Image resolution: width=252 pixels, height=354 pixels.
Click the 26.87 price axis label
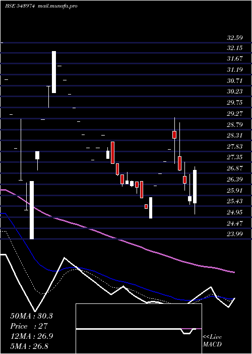click(235, 168)
